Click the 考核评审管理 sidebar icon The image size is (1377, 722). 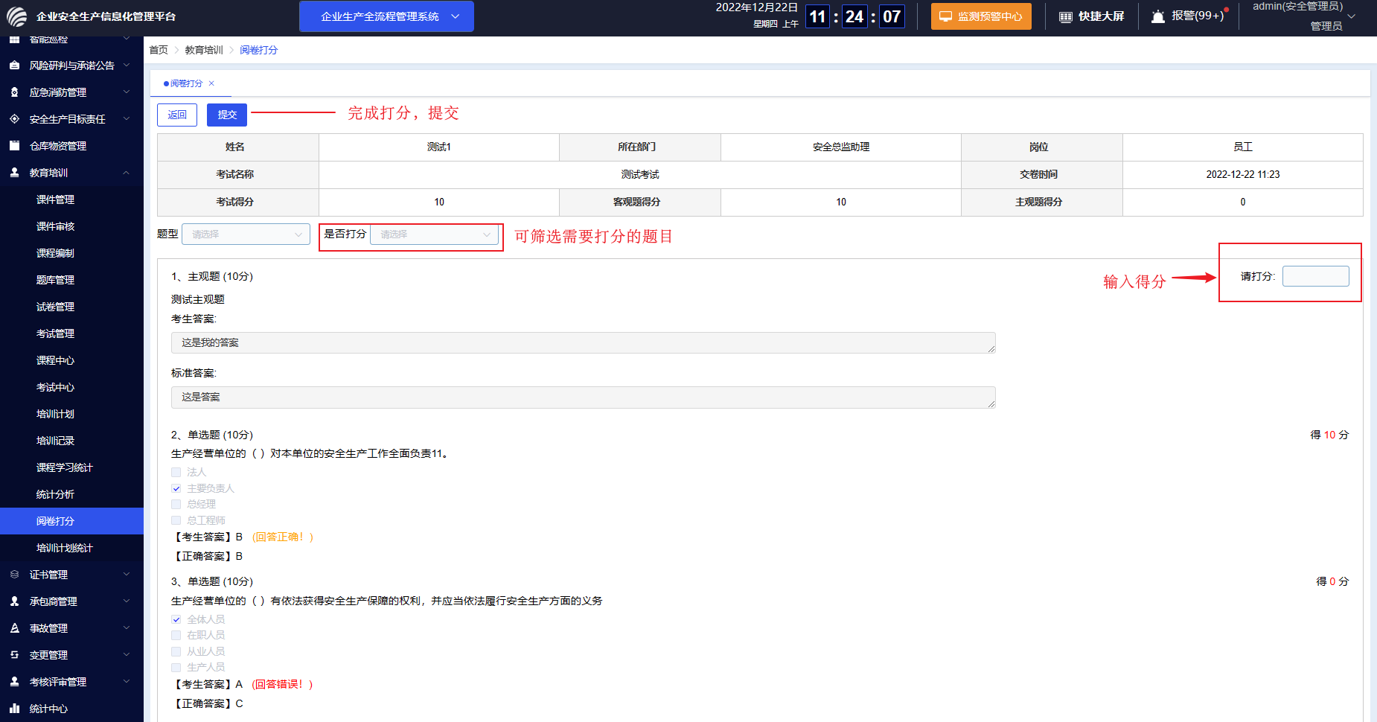pyautogui.click(x=14, y=682)
